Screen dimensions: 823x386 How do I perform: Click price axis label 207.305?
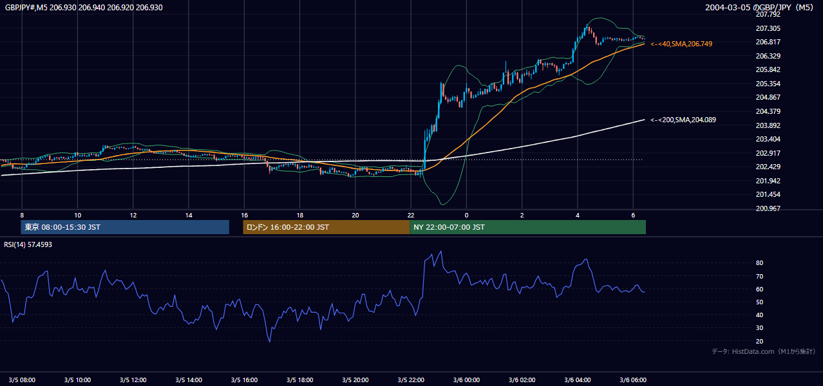click(768, 28)
